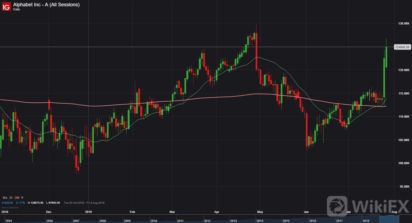Click the range change value 21825.50
The width and height of the screenshot is (412, 223).
click(x=7, y=203)
